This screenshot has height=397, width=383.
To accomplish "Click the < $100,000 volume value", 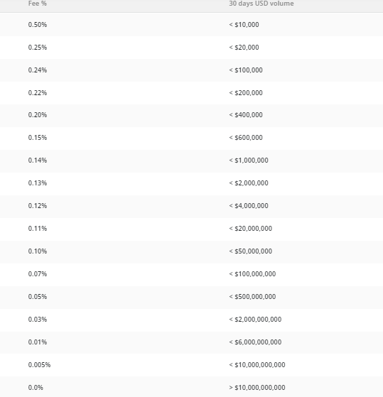I will tap(246, 70).
